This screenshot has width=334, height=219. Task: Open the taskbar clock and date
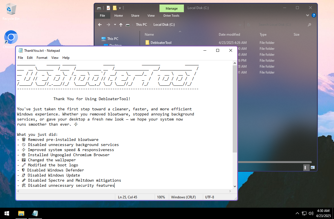click(x=323, y=213)
